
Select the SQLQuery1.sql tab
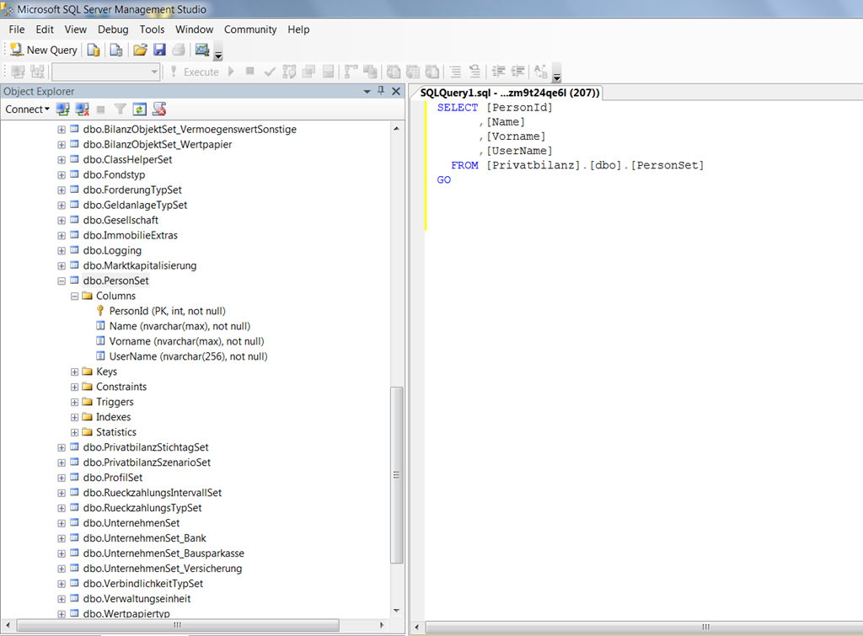point(509,93)
